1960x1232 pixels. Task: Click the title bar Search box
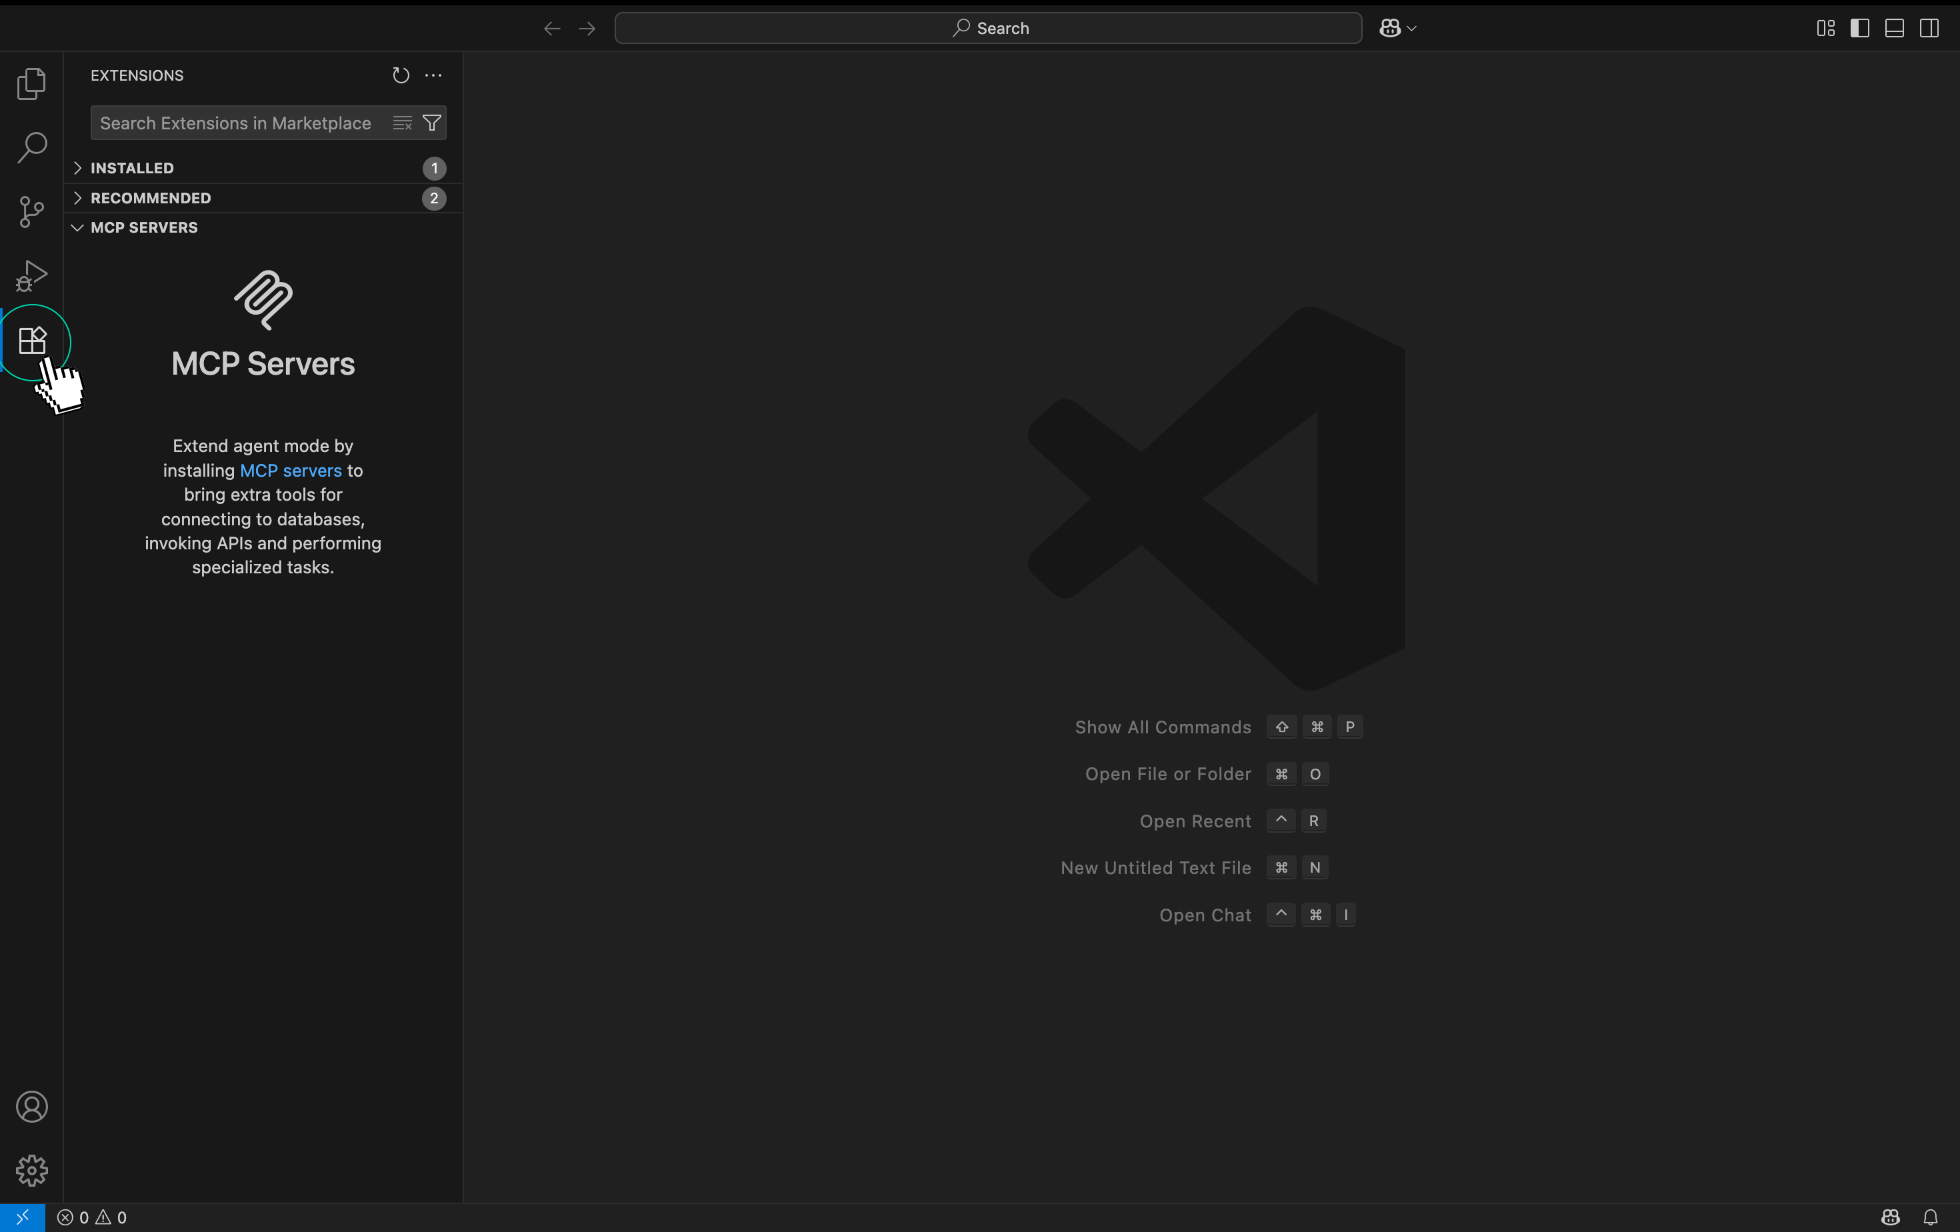(x=988, y=29)
